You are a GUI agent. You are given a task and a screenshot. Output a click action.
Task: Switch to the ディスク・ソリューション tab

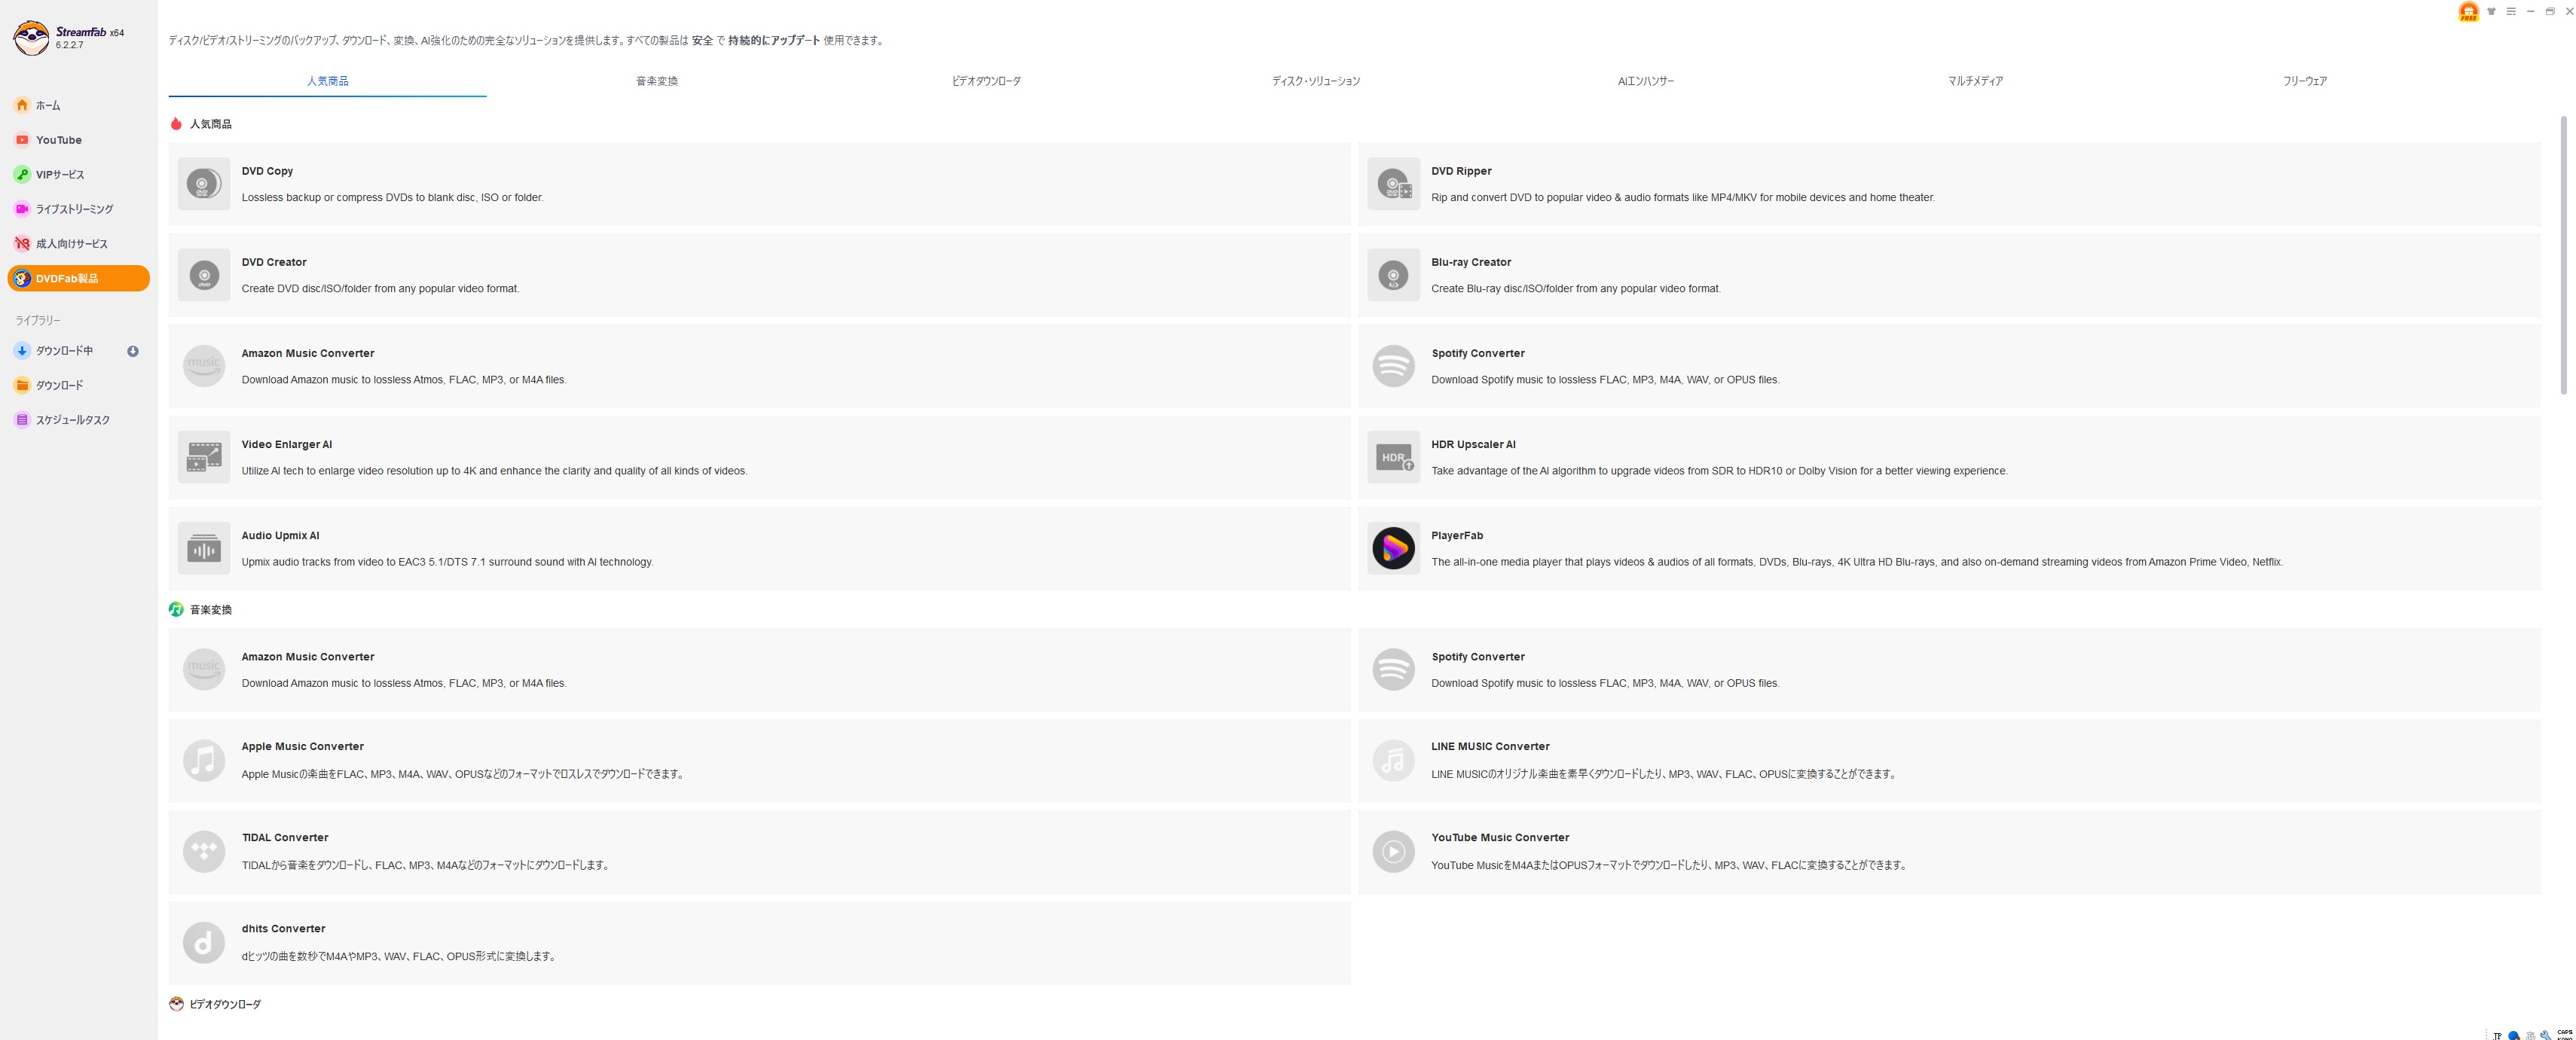point(1316,81)
